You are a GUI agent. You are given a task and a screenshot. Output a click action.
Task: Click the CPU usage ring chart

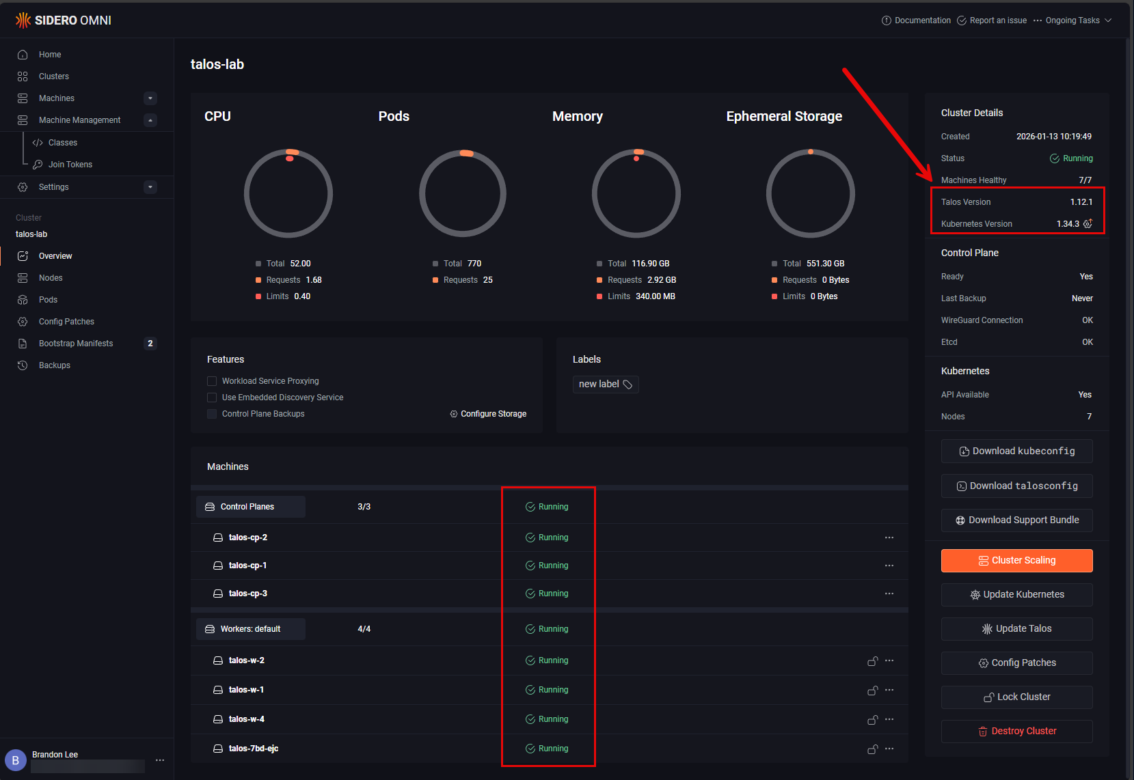[x=288, y=193]
